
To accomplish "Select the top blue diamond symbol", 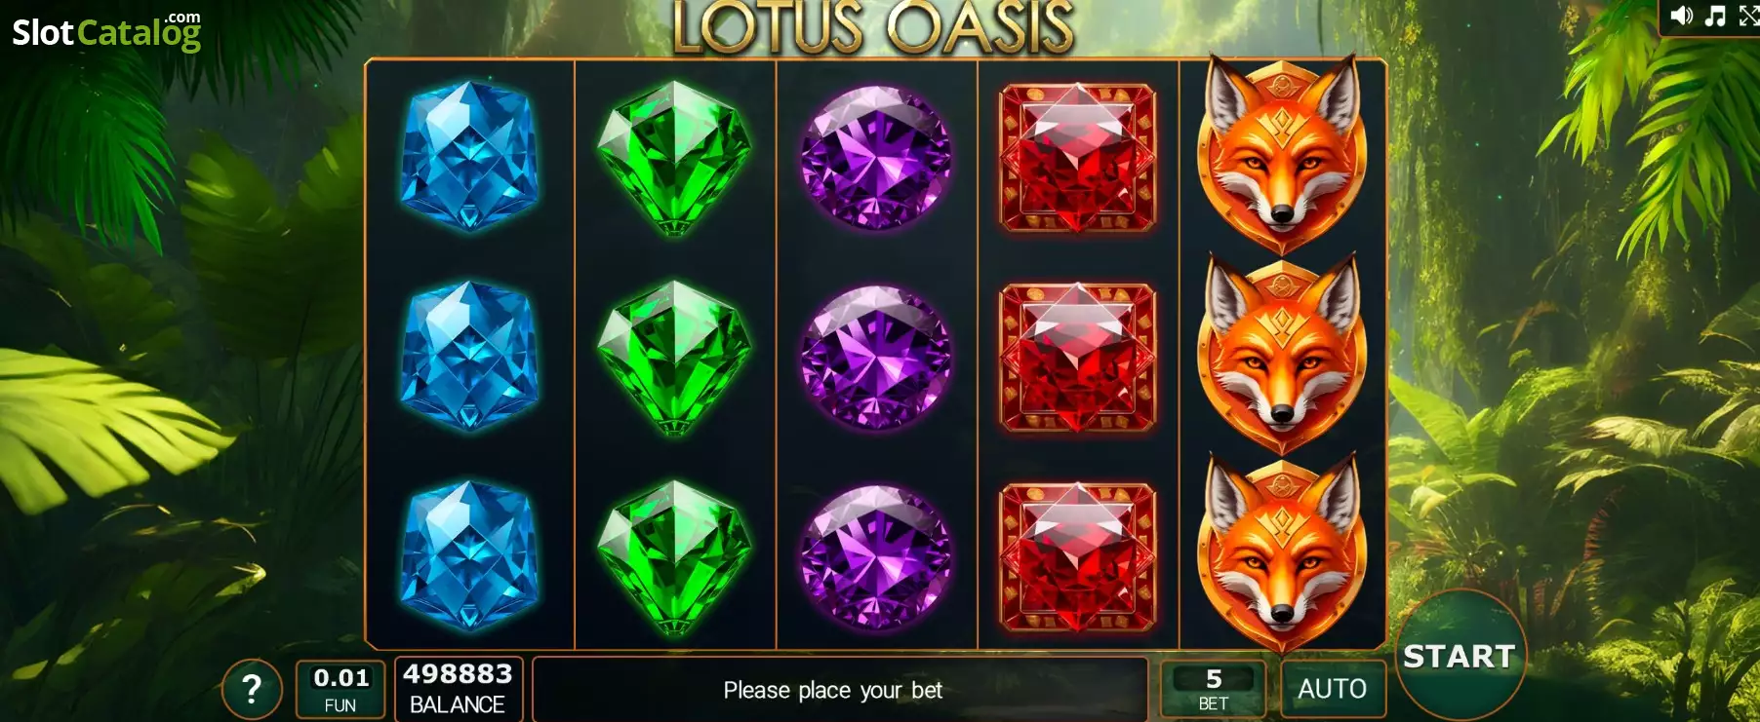I will (x=470, y=156).
